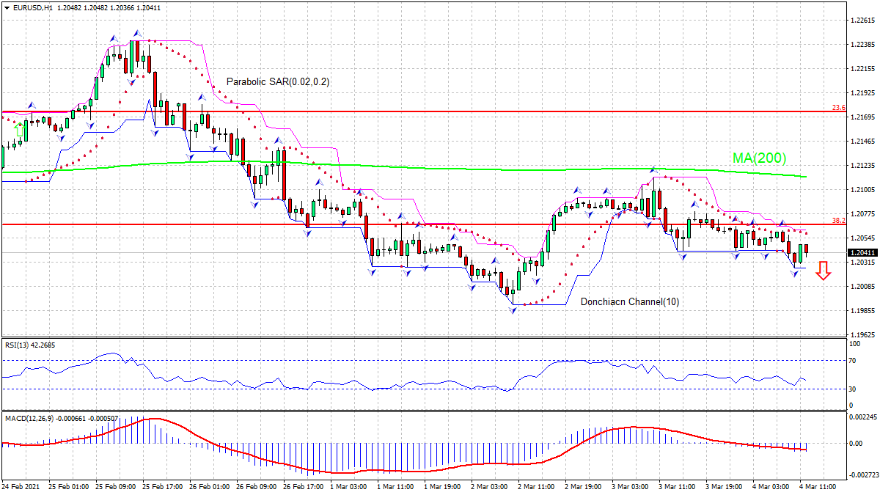The height and width of the screenshot is (495, 880).
Task: Select the 3 Mar 11:00 time label
Action: click(x=678, y=486)
